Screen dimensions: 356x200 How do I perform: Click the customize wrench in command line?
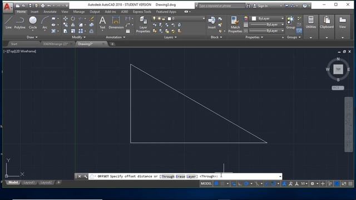pos(85,176)
